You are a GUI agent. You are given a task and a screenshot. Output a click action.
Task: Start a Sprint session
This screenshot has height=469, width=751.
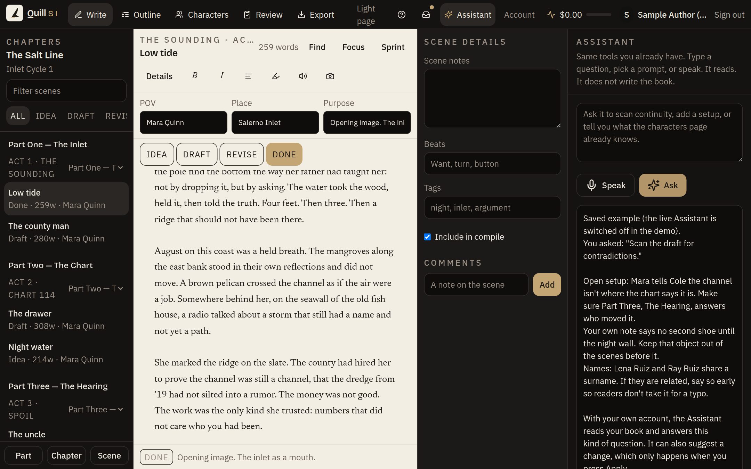(x=393, y=47)
